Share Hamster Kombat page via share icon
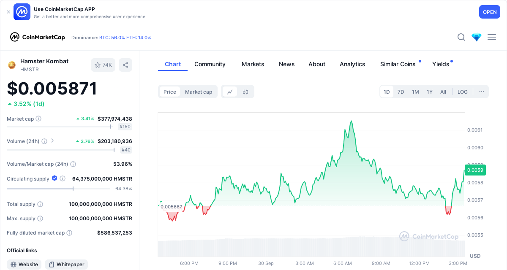 click(x=125, y=65)
